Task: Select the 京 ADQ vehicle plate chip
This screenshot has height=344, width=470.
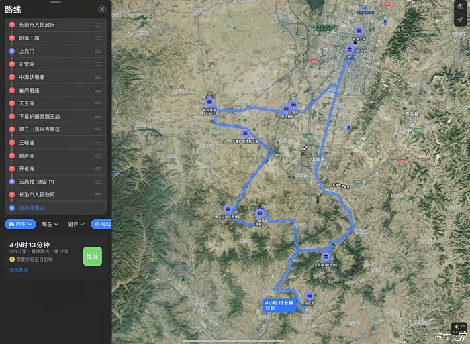Action: click(101, 224)
